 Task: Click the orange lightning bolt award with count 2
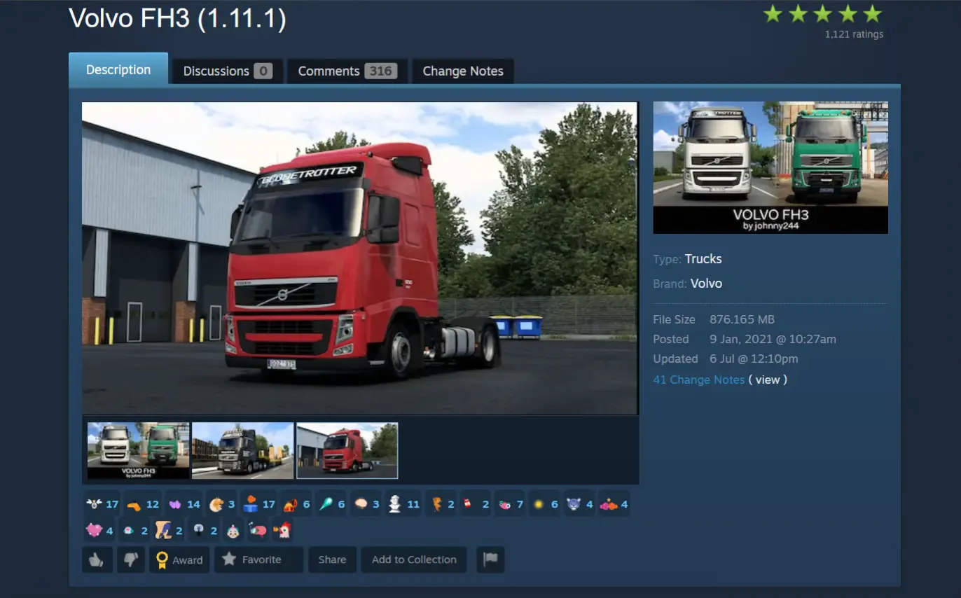point(442,503)
